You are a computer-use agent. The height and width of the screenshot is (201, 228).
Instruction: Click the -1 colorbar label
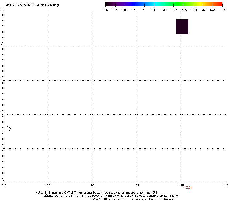tap(153, 10)
